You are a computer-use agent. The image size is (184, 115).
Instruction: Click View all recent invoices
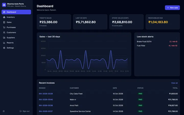click(x=174, y=83)
